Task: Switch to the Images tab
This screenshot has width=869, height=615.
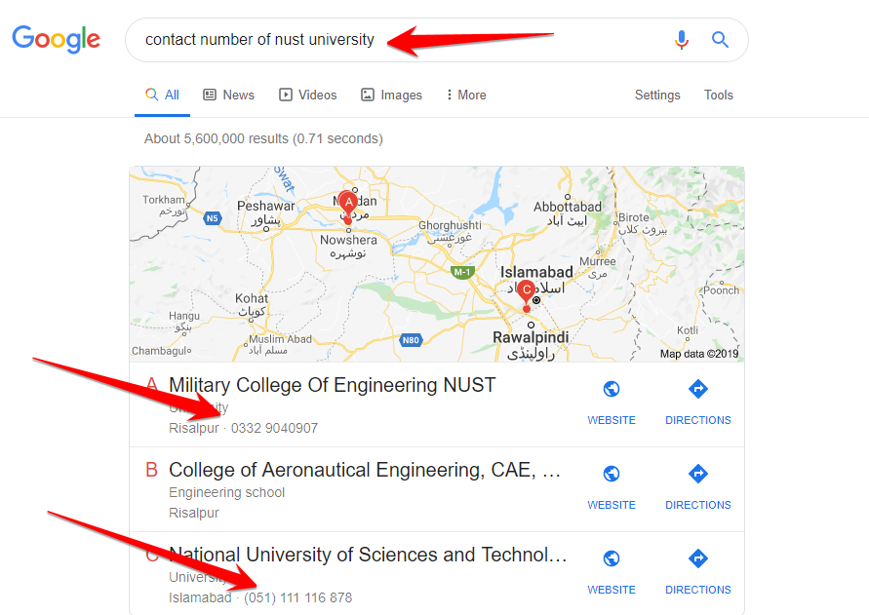Action: [391, 95]
